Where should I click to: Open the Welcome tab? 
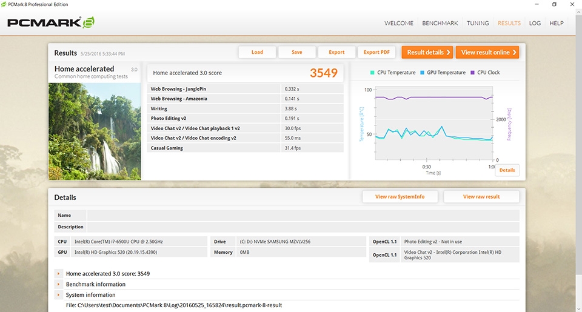point(398,23)
